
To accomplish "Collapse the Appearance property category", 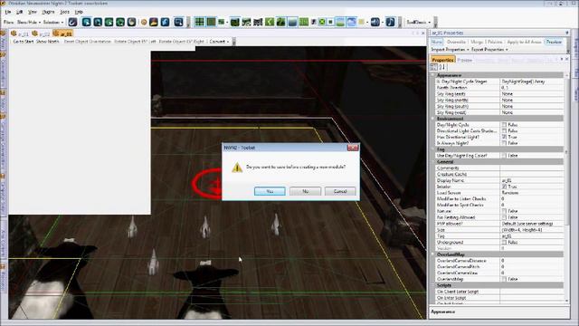I will [432, 75].
